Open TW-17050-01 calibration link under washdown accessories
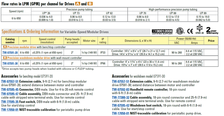This screenshot has width=224, height=116. click(121, 114)
